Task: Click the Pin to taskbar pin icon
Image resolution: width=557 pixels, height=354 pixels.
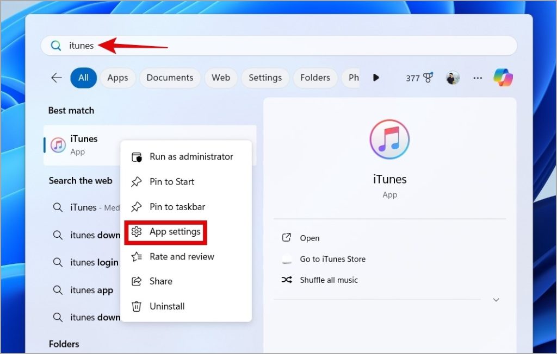Action: (137, 207)
